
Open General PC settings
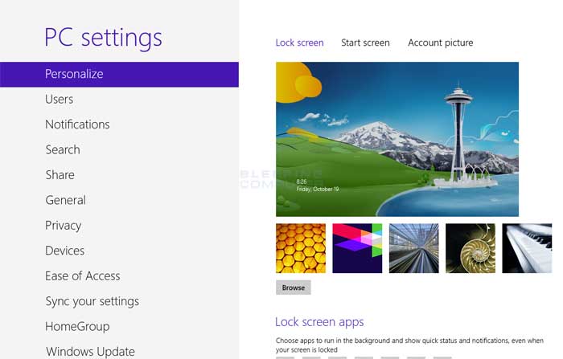click(65, 200)
